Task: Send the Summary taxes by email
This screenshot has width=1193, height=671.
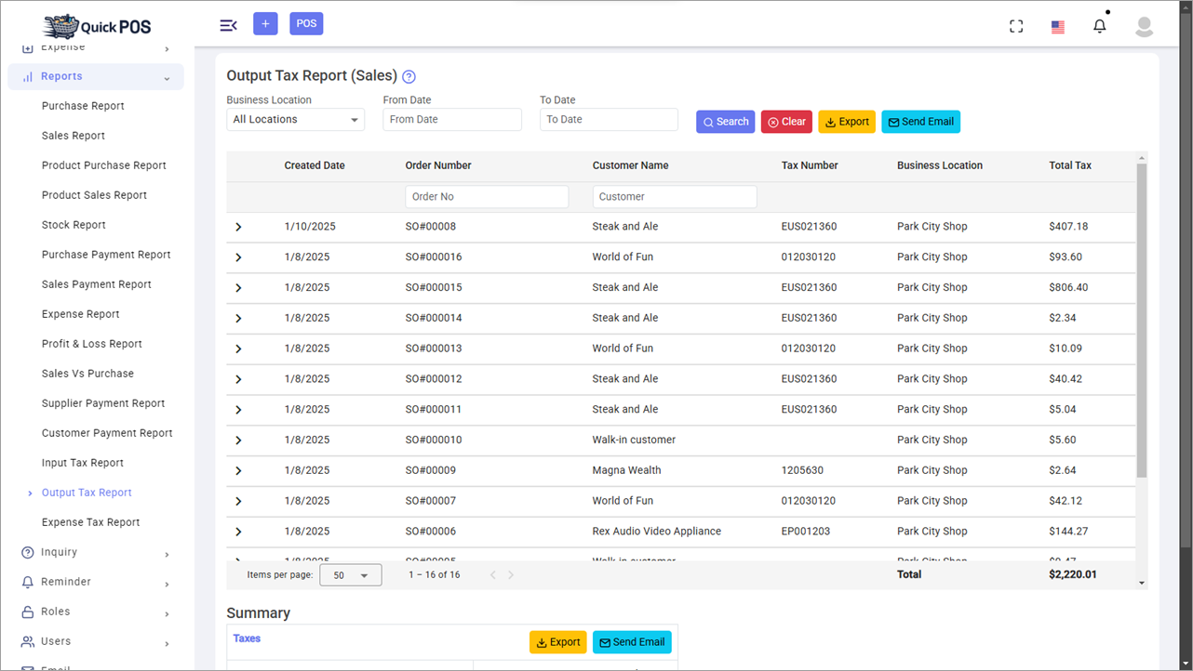Action: 632,641
